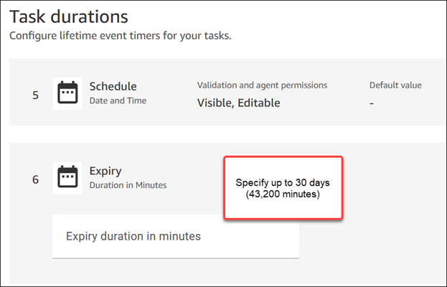Click empty space in the Expiry card

click(x=387, y=237)
